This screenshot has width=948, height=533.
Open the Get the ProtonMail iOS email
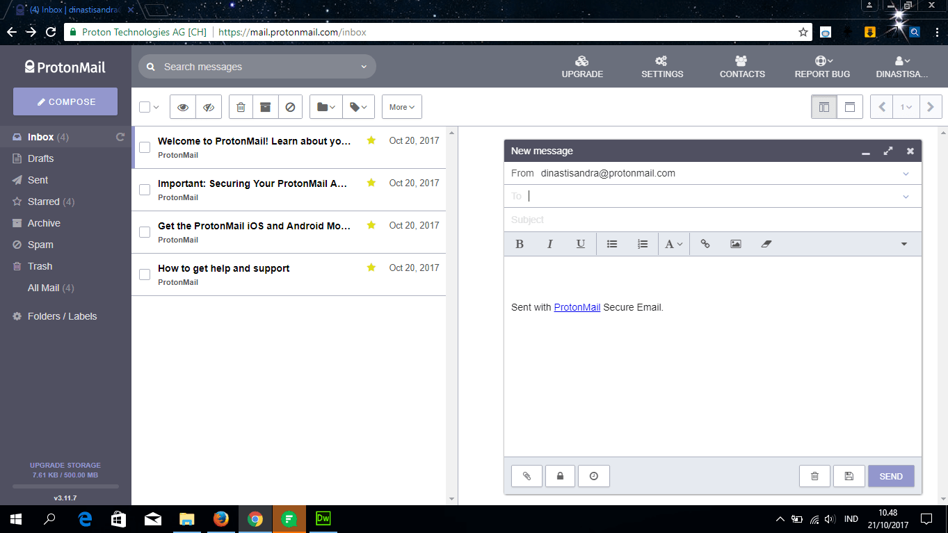289,232
